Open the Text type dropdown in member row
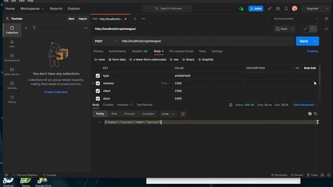The height and width of the screenshot is (187, 333). (x=165, y=83)
